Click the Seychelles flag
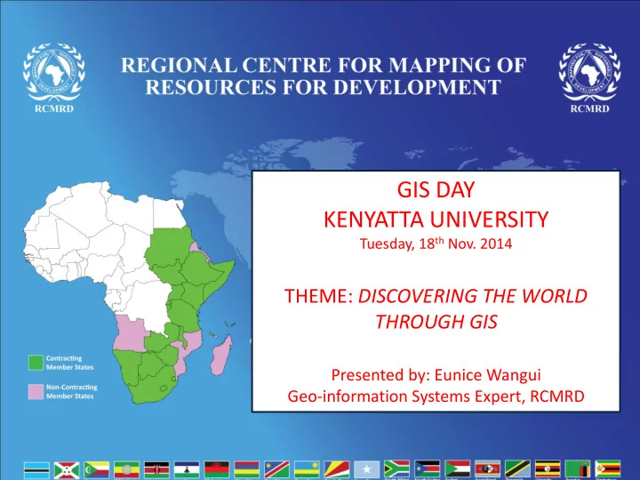Viewport: 640px width, 480px height. [337, 470]
